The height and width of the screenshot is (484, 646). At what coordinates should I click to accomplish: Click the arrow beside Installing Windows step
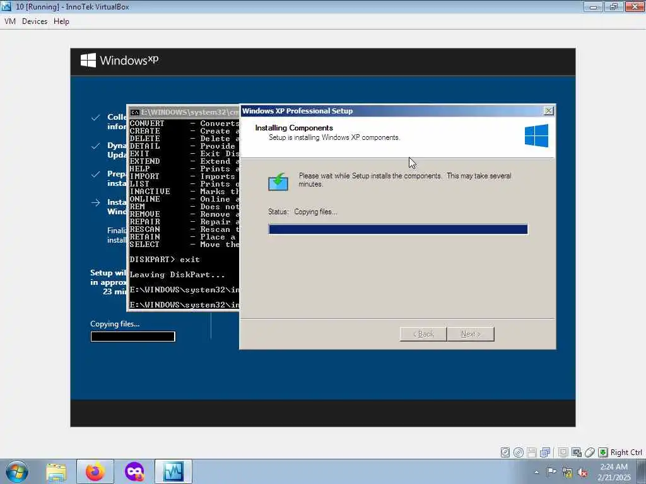(96, 202)
